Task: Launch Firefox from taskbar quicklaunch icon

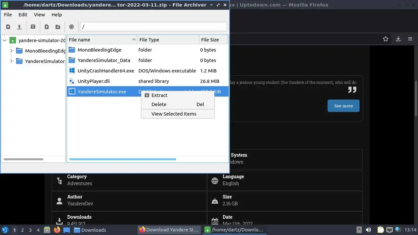Action: pyautogui.click(x=57, y=230)
